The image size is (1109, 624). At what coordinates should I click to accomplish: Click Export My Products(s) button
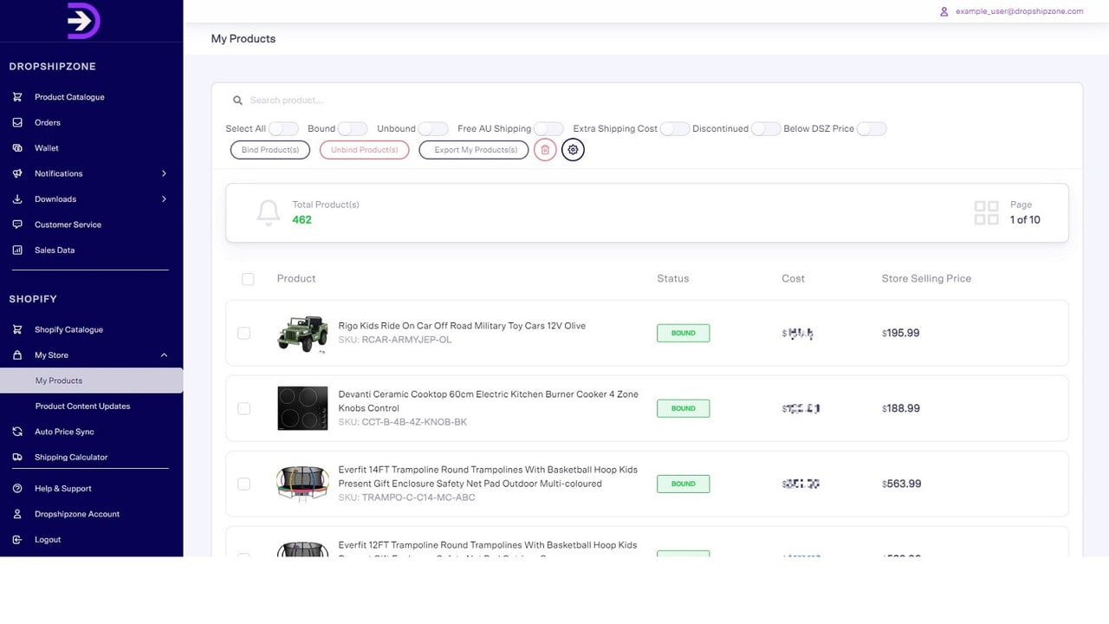coord(474,150)
